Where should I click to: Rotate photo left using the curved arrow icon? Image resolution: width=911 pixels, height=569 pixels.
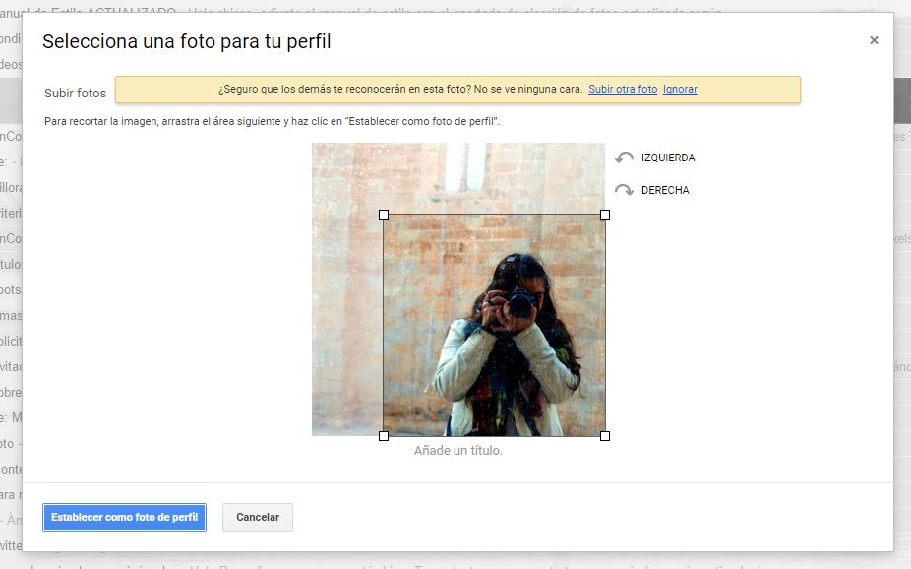[624, 158]
